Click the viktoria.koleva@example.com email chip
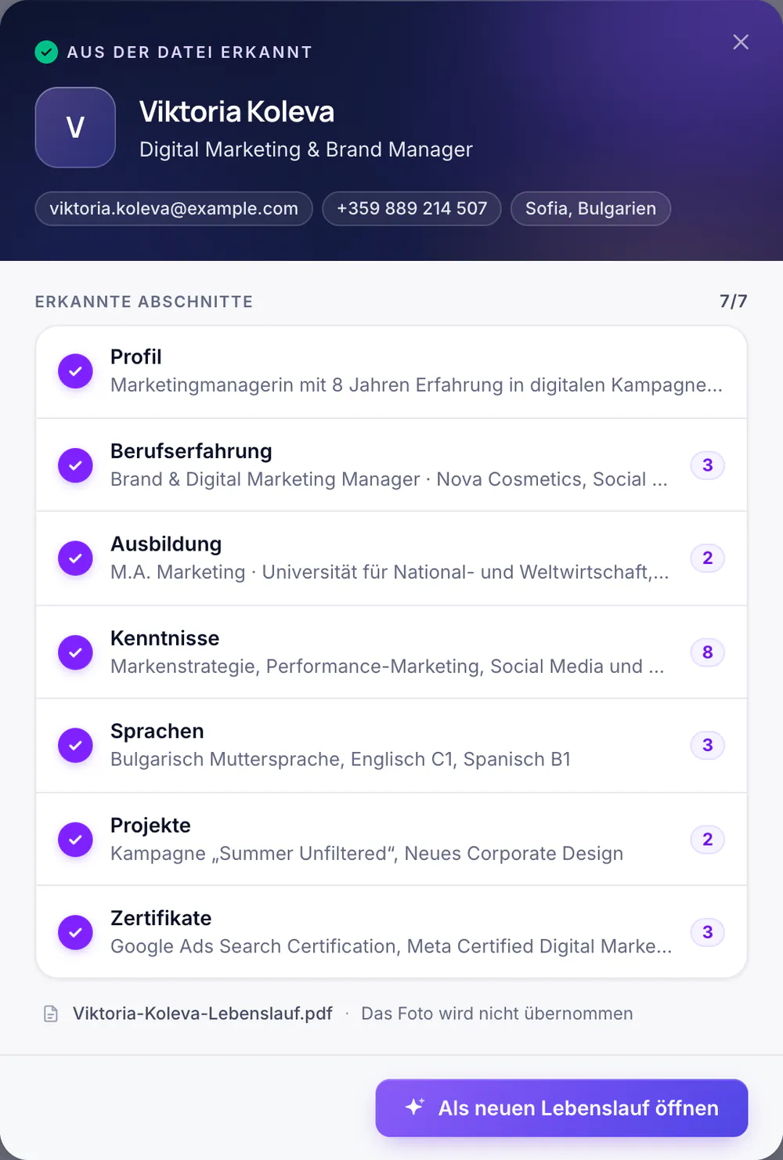The height and width of the screenshot is (1160, 783). [174, 208]
